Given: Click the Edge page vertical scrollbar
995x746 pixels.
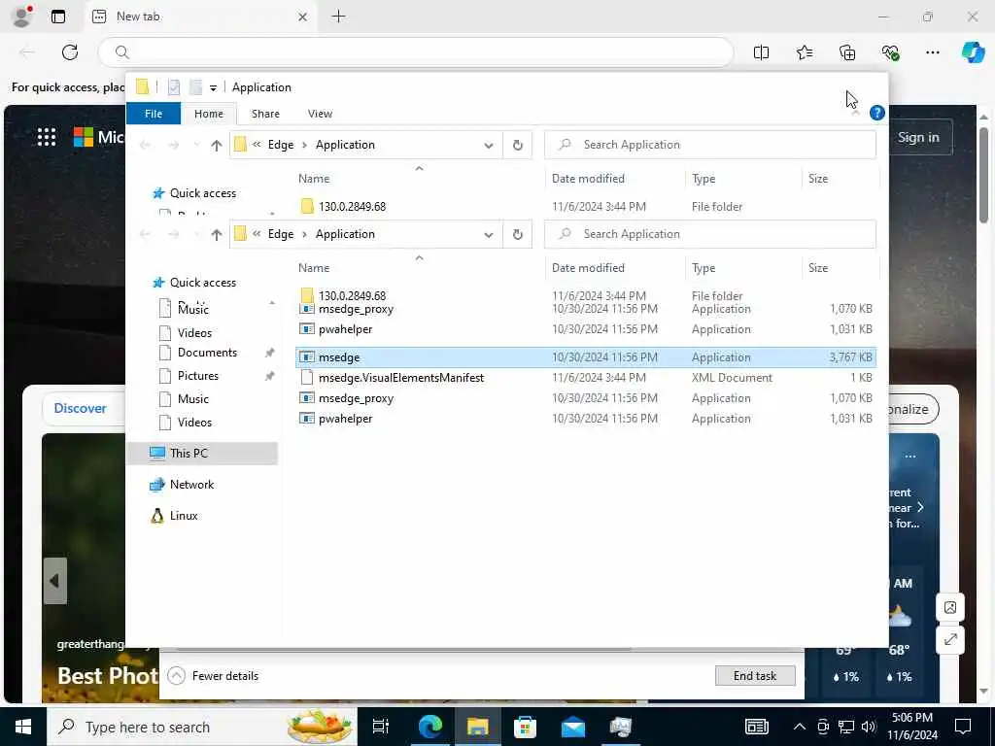Looking at the screenshot, I should 983,175.
